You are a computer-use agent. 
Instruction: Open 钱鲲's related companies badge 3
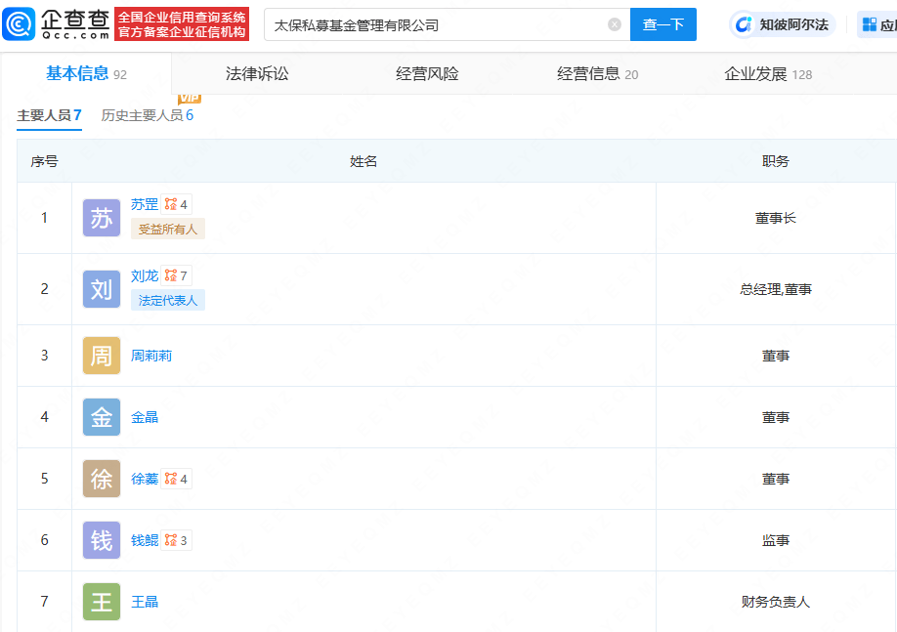pos(176,540)
